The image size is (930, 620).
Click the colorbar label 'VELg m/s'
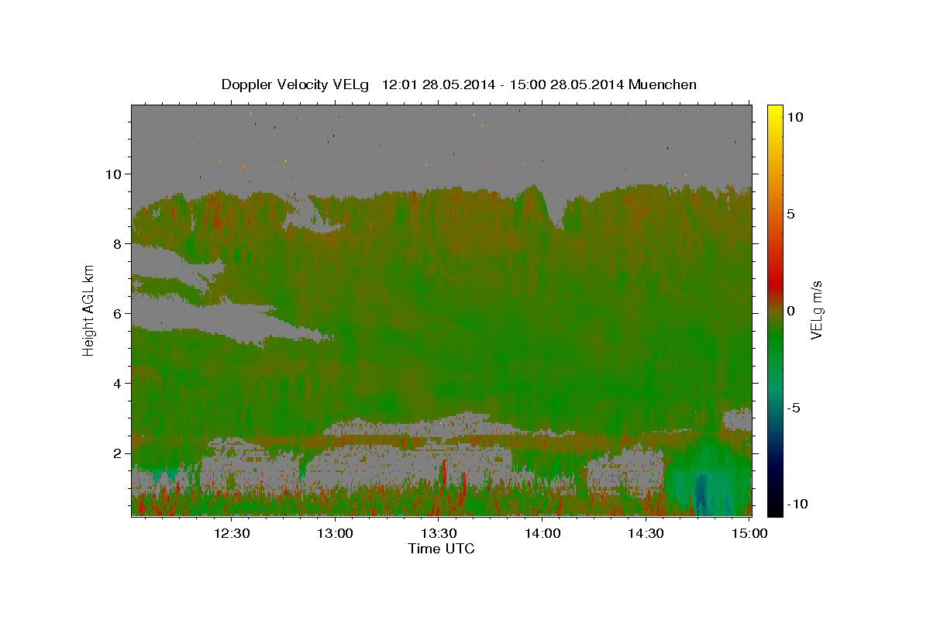click(x=816, y=310)
